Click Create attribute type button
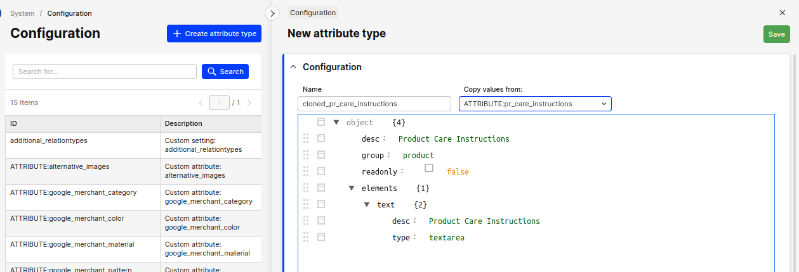The width and height of the screenshot is (799, 272). coord(214,34)
